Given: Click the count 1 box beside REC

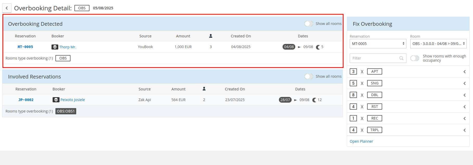Looking at the screenshot, I should tap(353, 118).
